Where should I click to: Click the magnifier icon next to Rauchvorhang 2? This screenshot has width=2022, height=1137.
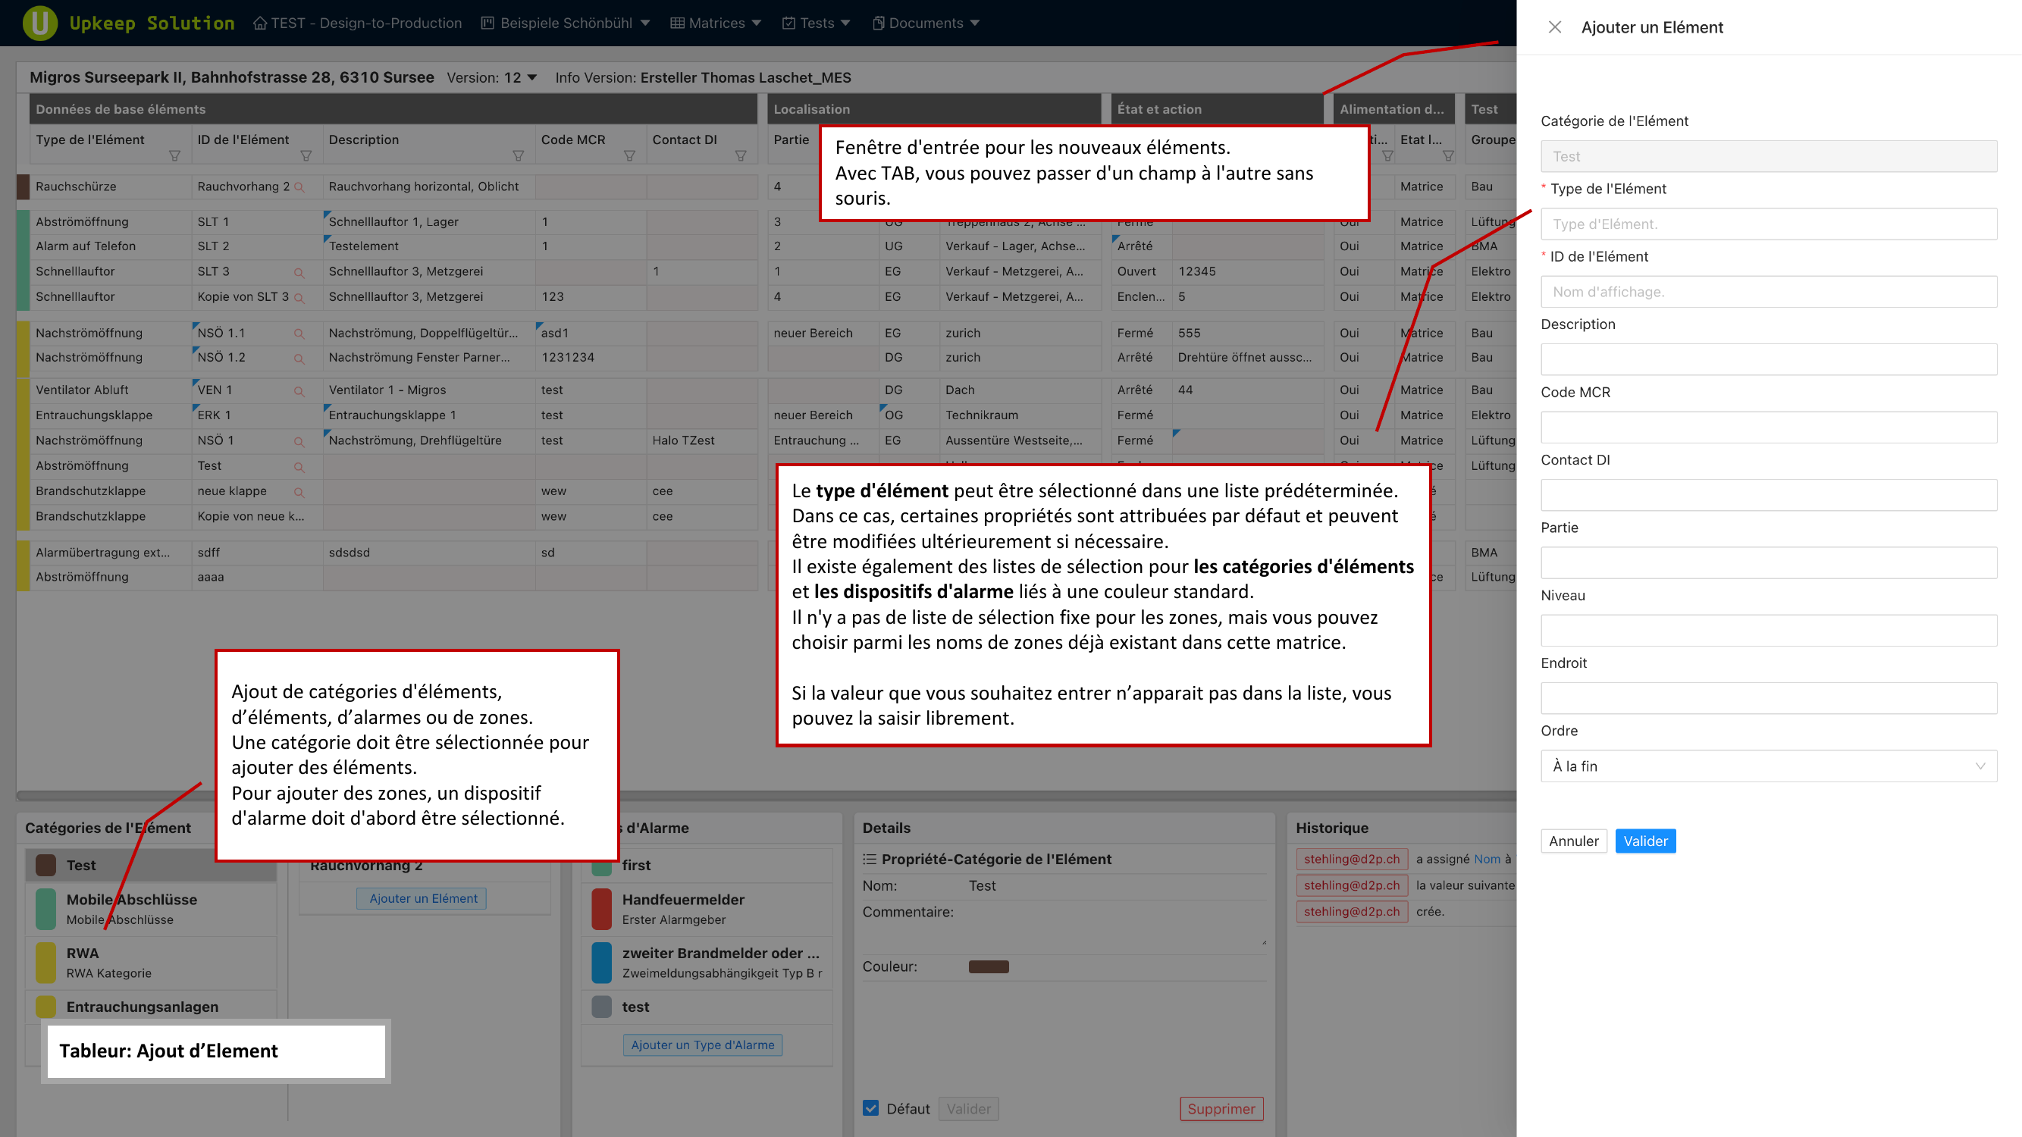[299, 187]
